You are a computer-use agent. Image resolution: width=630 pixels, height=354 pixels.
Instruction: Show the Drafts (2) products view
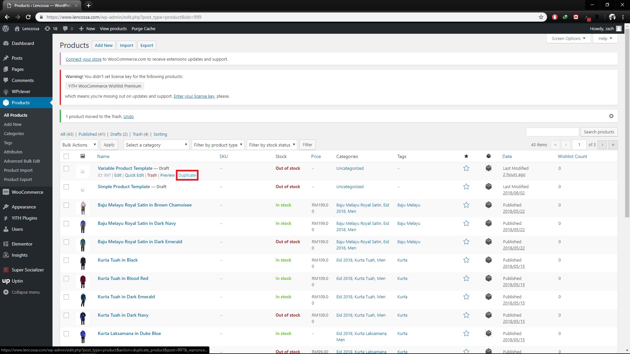[x=119, y=134]
